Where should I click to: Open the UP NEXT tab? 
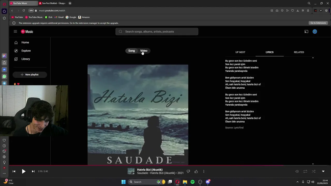coord(240,52)
